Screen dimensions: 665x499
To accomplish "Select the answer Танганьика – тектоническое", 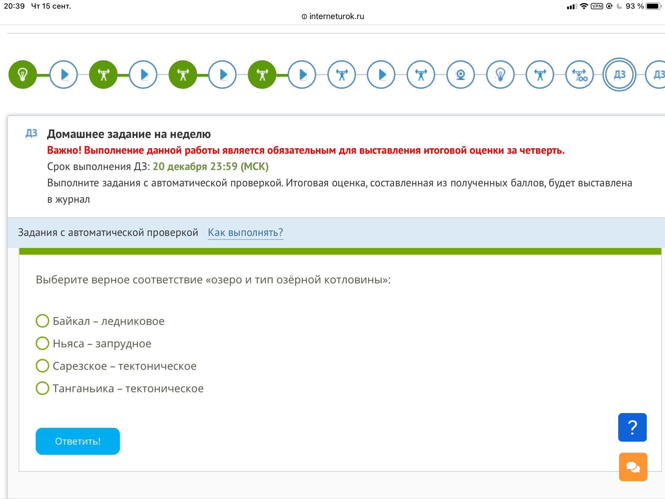I will coord(120,388).
